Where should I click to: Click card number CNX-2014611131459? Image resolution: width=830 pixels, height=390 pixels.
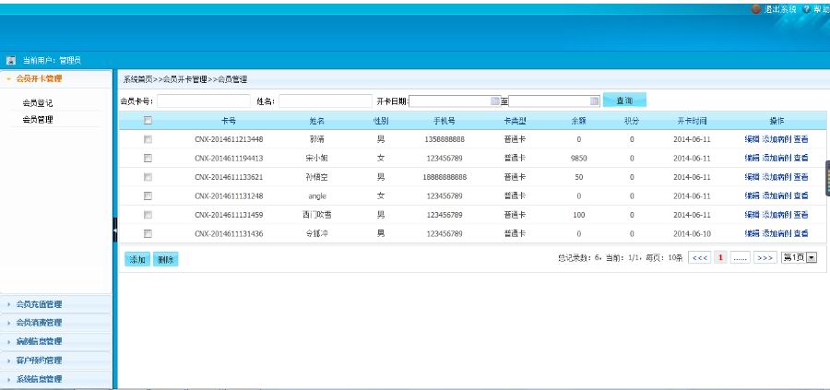tap(229, 215)
